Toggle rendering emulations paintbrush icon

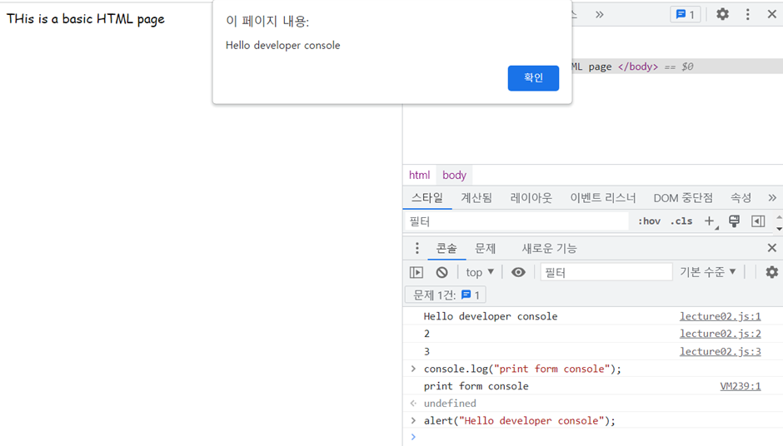734,221
